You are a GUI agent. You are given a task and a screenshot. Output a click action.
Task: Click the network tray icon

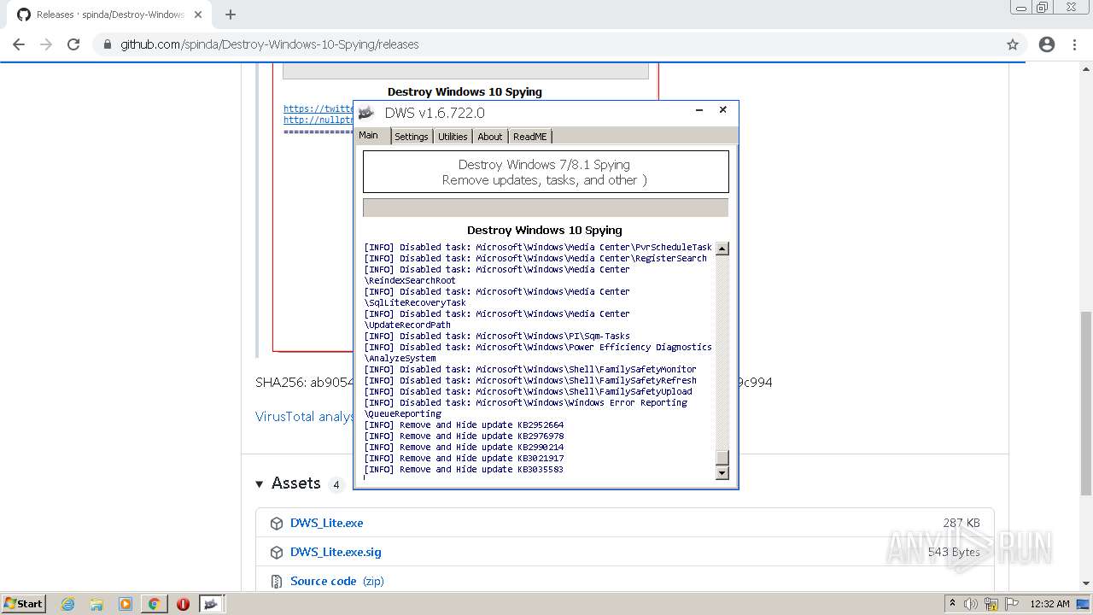pos(991,604)
